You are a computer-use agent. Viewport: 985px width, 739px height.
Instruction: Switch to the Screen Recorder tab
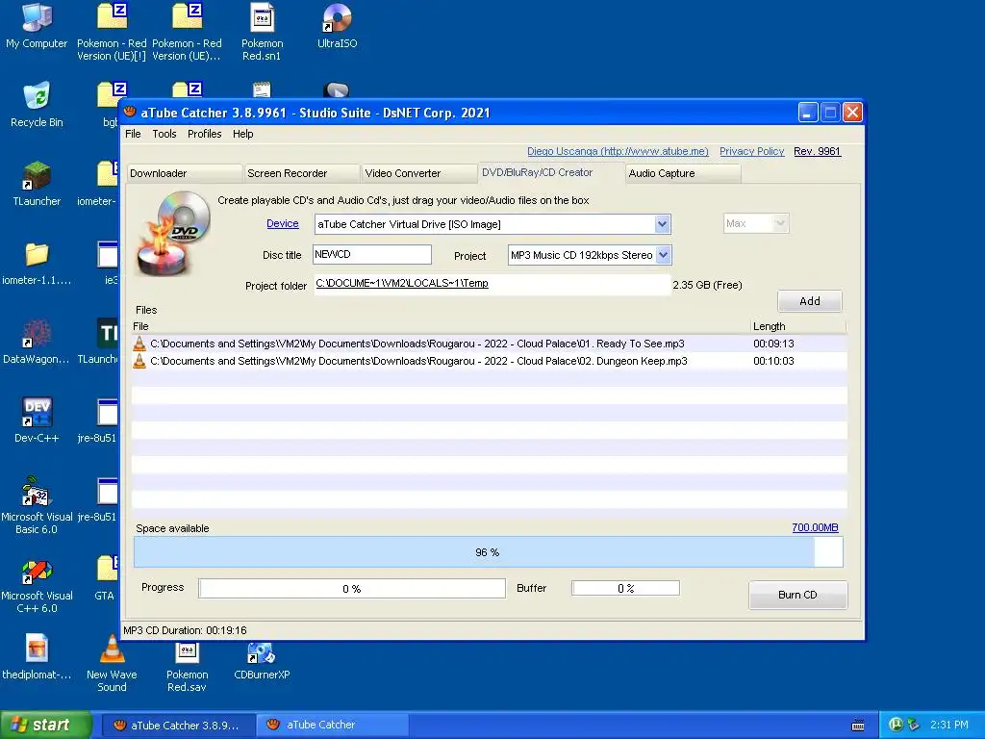click(302, 173)
